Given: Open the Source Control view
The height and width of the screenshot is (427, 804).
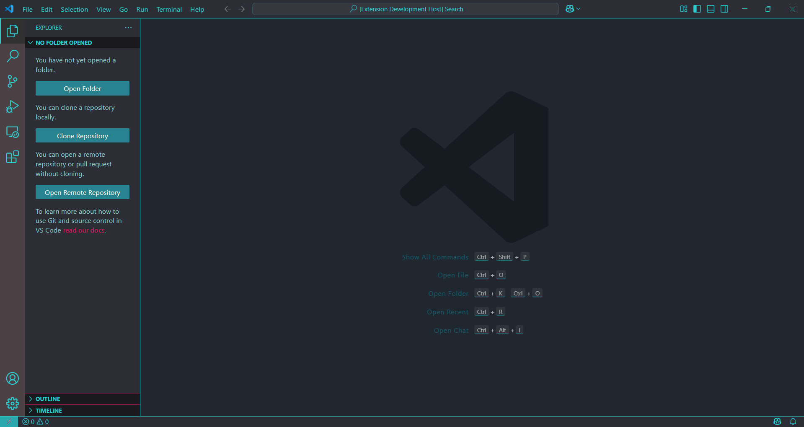Looking at the screenshot, I should point(13,81).
